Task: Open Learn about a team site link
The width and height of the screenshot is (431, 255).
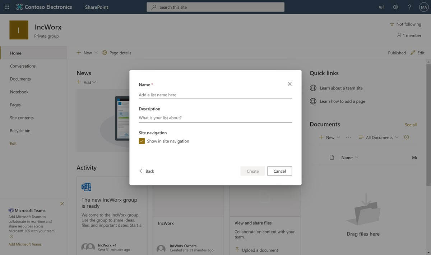Action: 341,88
